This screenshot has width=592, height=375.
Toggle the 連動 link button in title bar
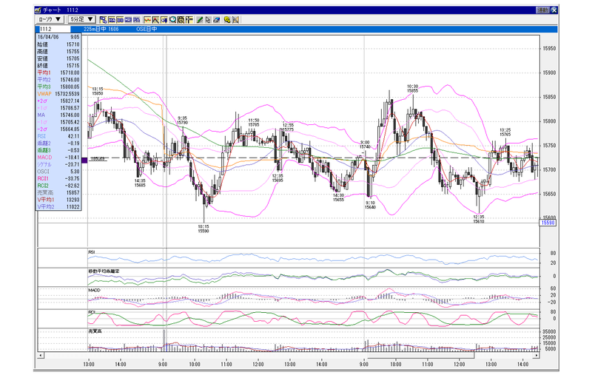[x=543, y=10]
